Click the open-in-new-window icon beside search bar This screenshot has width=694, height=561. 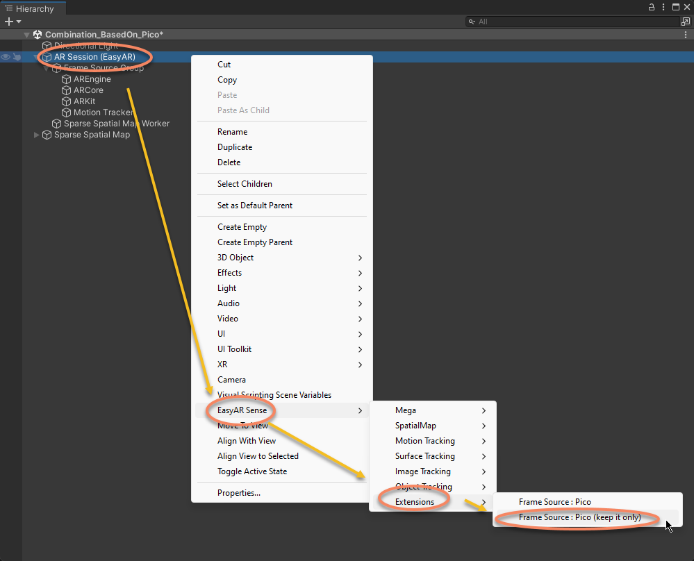pyautogui.click(x=685, y=21)
